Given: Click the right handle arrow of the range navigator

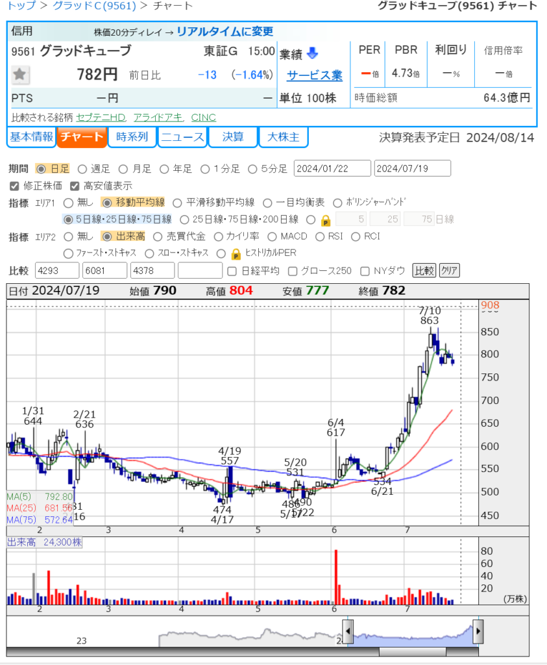Looking at the screenshot, I should pyautogui.click(x=478, y=631).
